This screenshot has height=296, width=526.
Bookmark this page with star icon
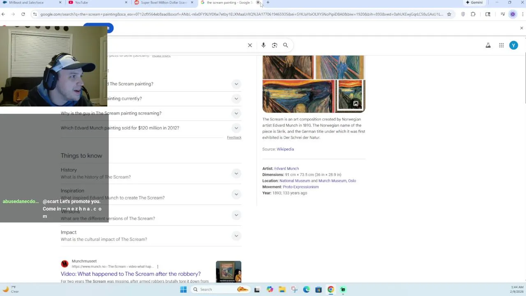point(449,14)
